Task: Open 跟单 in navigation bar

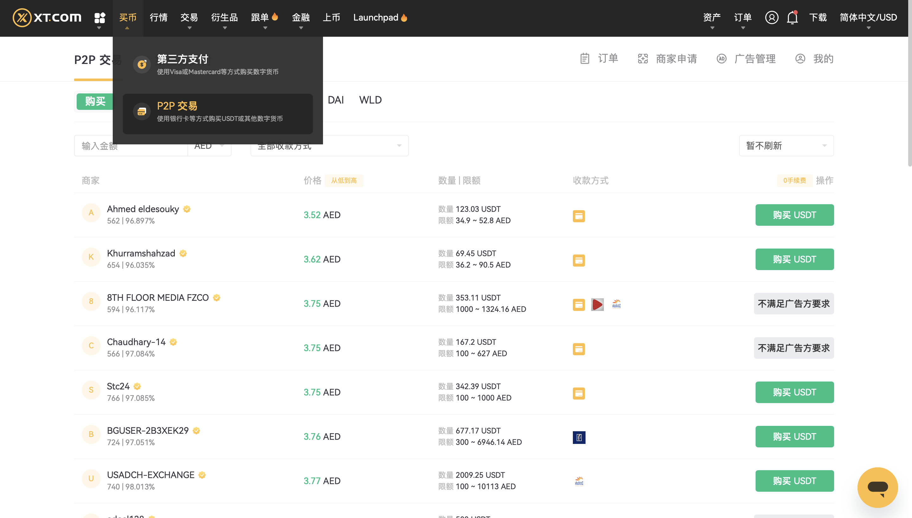Action: click(265, 17)
